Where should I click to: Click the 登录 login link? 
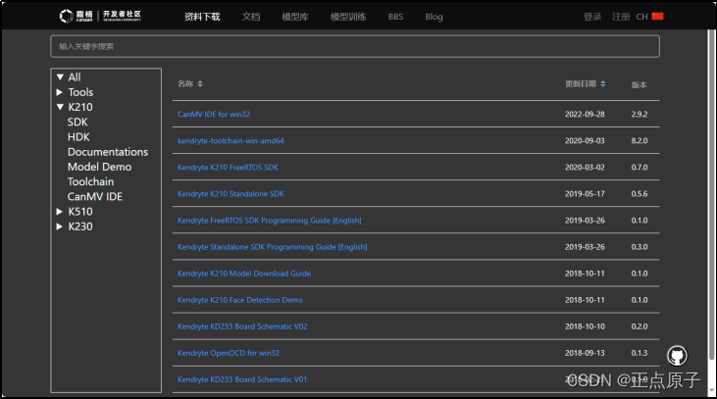[x=592, y=17]
